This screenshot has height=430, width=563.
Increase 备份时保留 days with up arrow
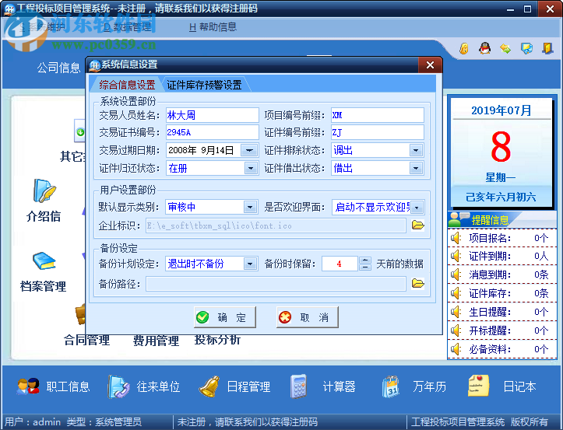[365, 260]
